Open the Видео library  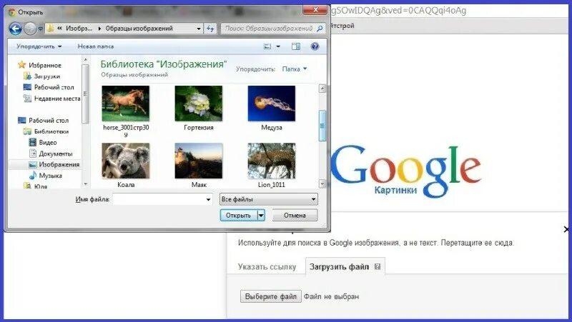coord(48,142)
